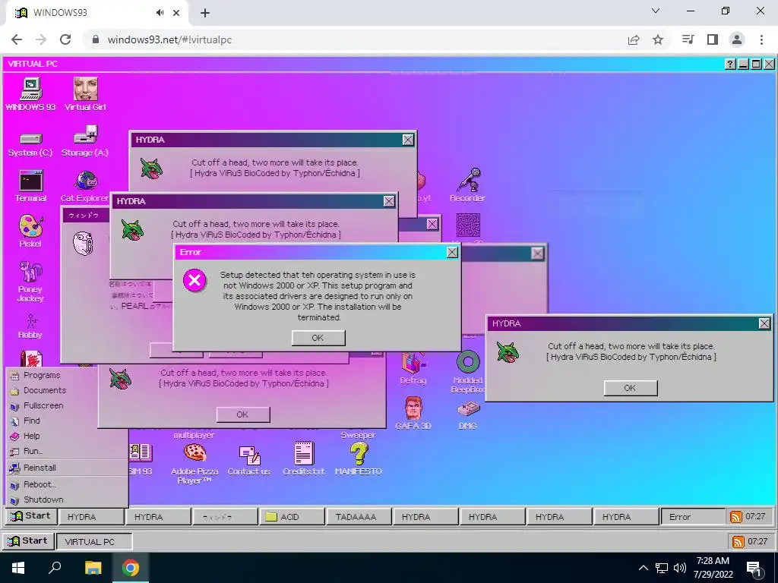Open Chrome tab search dropdown arrow
Image resolution: width=778 pixels, height=583 pixels.
point(656,11)
